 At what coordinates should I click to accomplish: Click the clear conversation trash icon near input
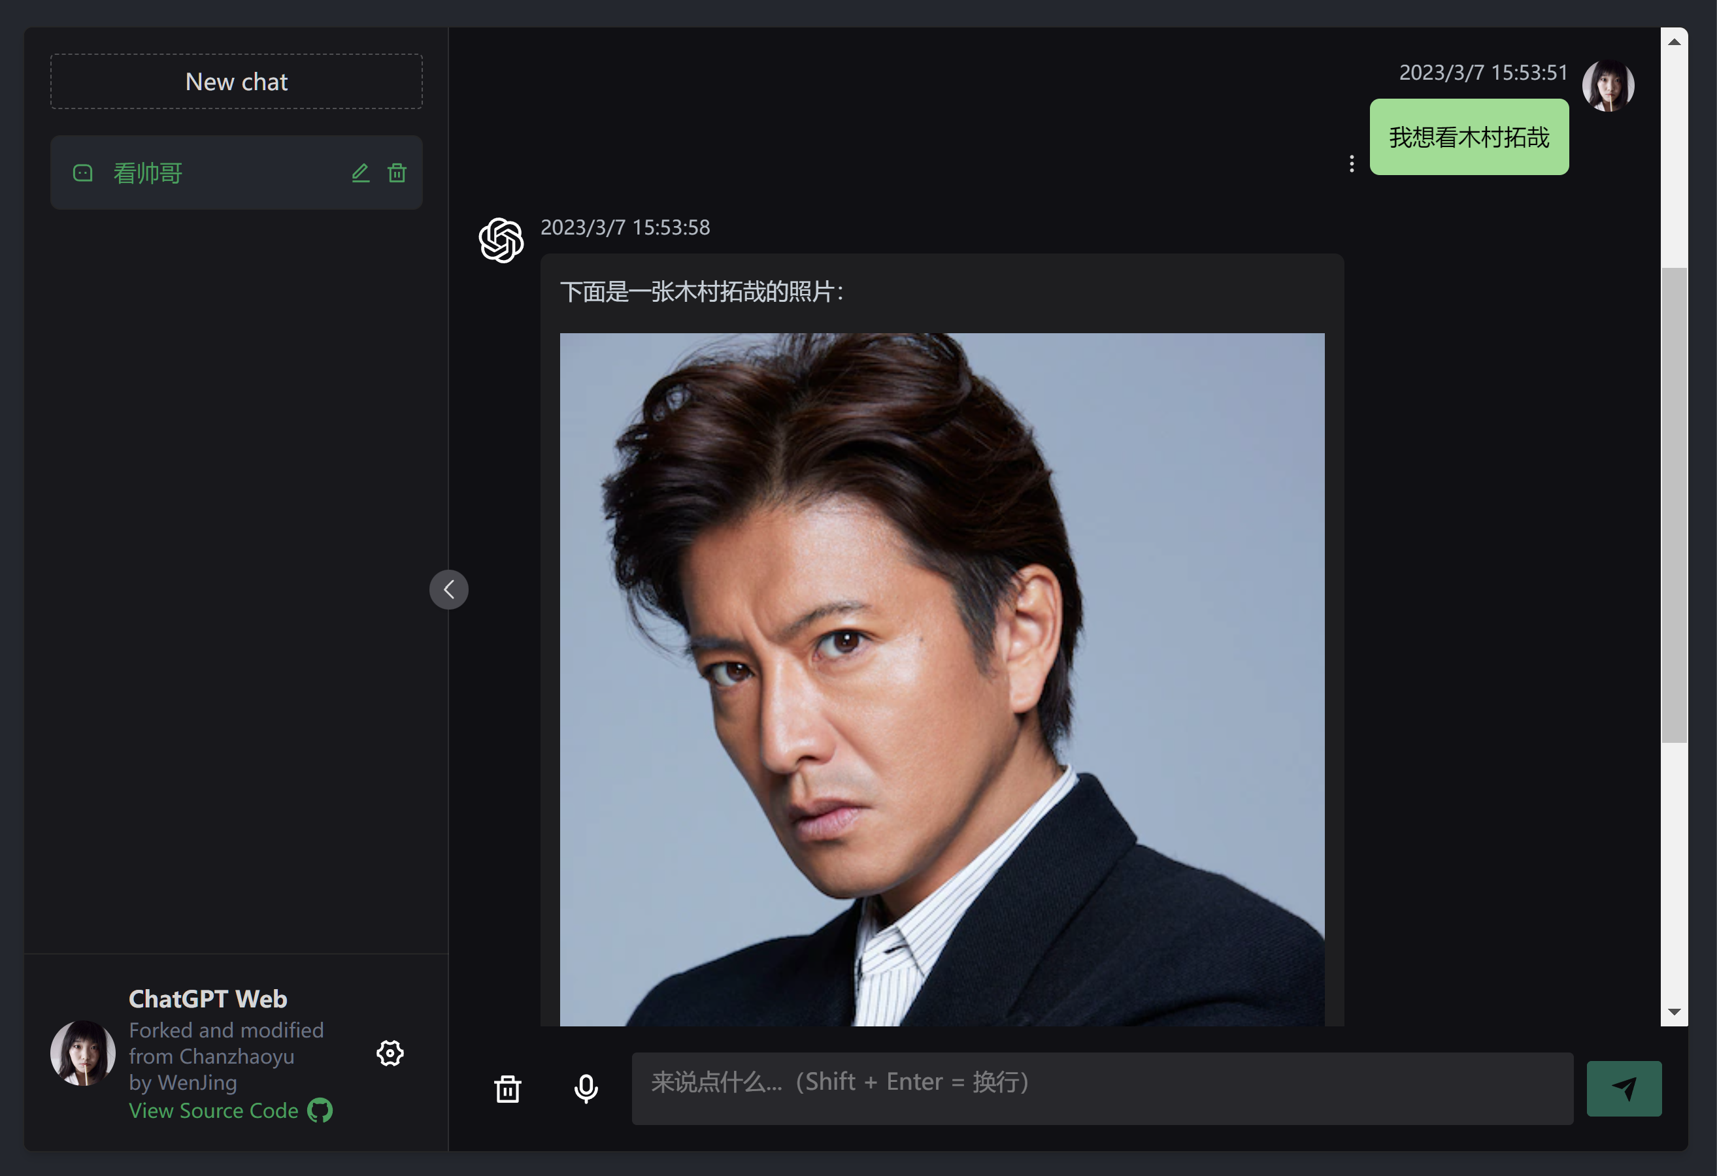point(508,1088)
